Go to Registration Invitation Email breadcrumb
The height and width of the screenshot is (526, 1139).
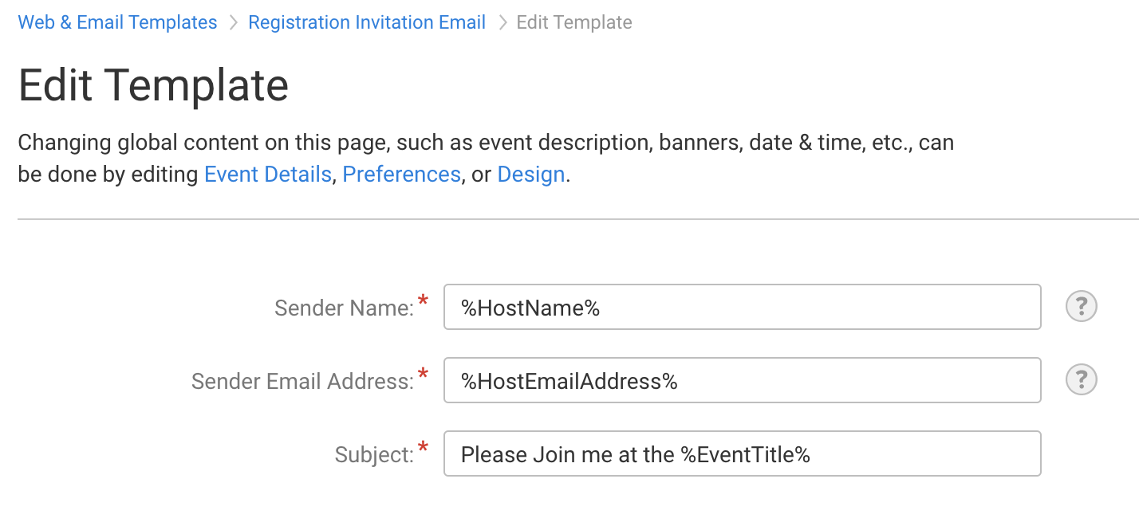coord(367,22)
